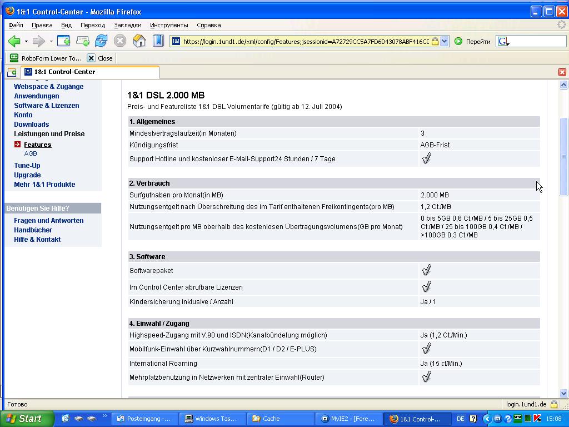This screenshot has width=569, height=427.
Task: Click the RoboForm toolbar icon
Action: (x=14, y=58)
